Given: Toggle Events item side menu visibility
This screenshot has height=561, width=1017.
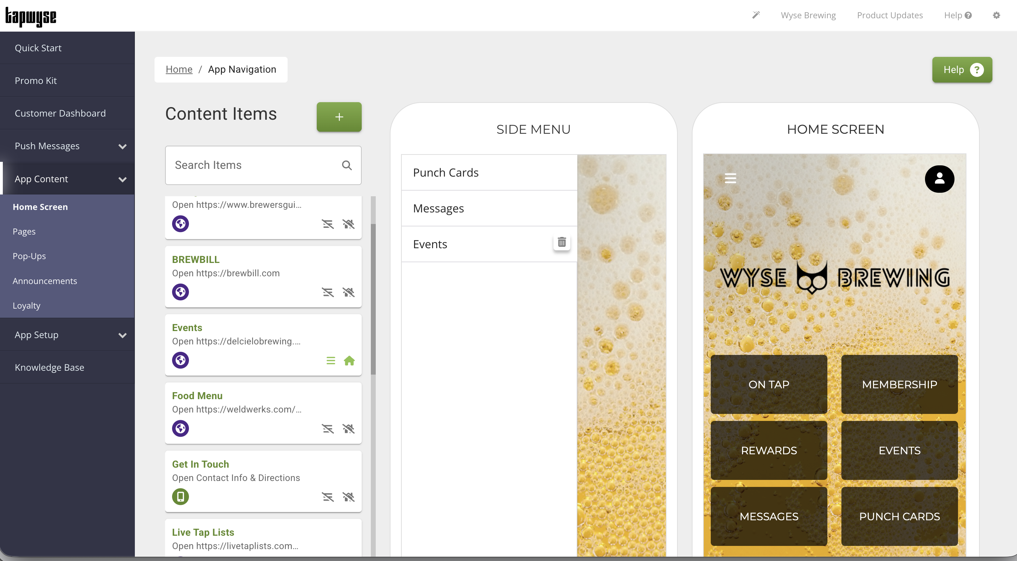Looking at the screenshot, I should click(330, 361).
